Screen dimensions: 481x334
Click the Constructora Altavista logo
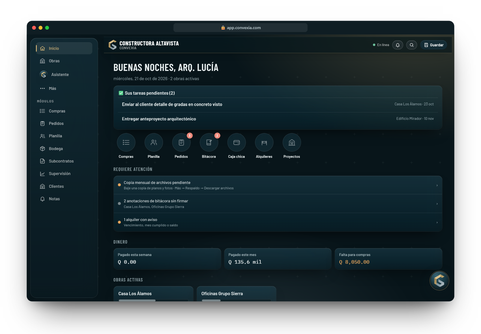coord(113,45)
